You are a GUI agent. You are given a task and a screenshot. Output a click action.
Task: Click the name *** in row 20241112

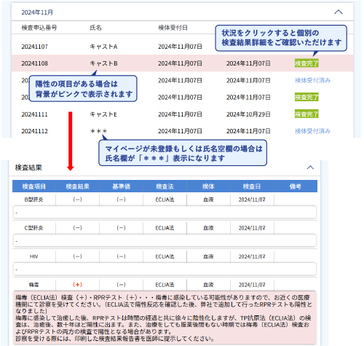pos(98,131)
